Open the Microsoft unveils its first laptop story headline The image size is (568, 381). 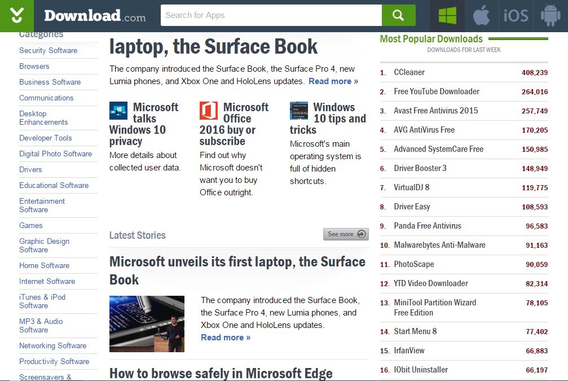click(x=237, y=270)
